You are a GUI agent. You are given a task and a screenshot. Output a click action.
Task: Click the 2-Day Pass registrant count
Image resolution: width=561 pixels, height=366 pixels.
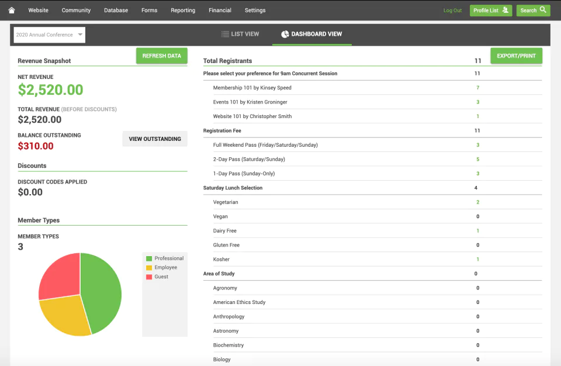[477, 159]
